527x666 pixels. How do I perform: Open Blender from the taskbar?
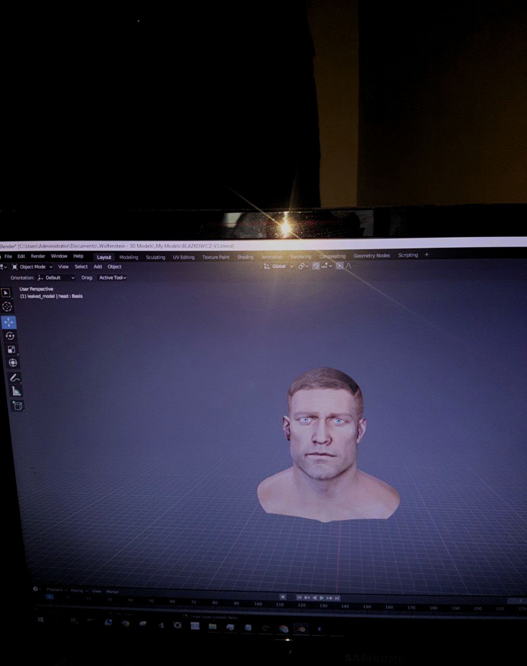301,629
